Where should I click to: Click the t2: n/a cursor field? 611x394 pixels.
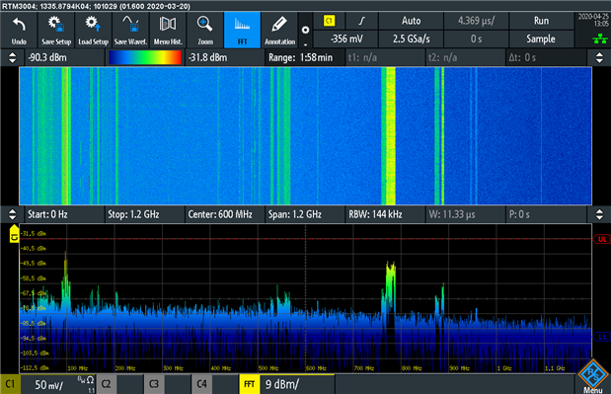[465, 57]
